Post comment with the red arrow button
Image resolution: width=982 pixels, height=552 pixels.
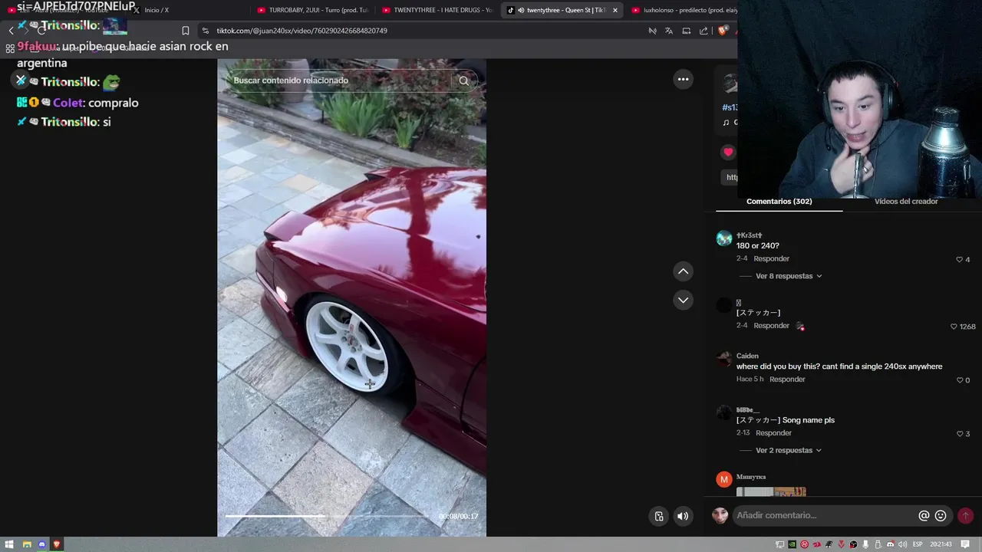965,516
